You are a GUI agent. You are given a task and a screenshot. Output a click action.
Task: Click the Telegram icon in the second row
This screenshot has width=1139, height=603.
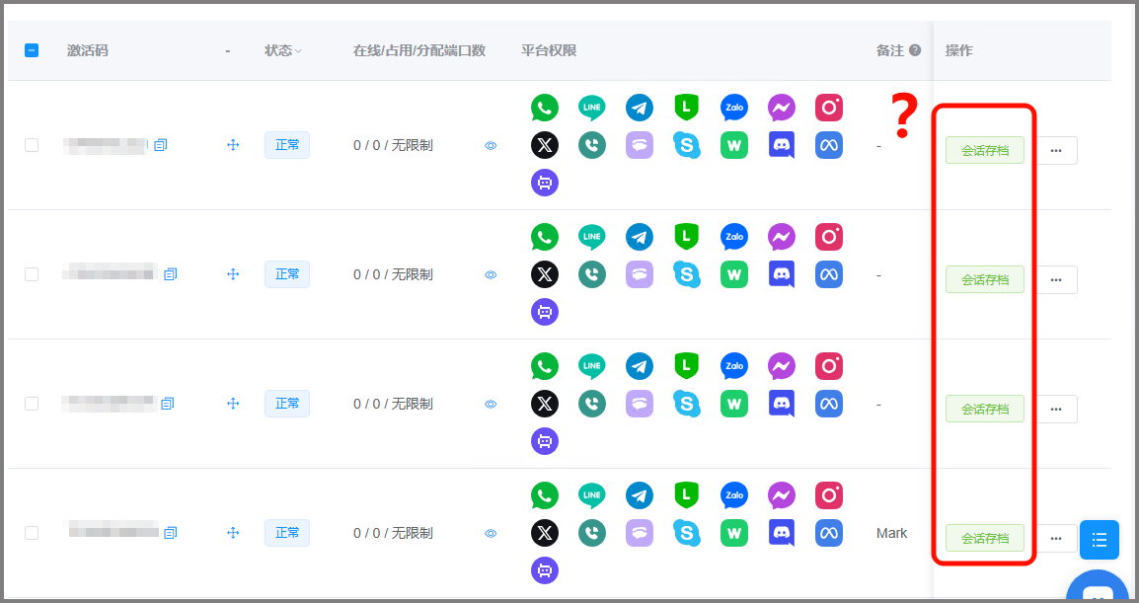[640, 237]
